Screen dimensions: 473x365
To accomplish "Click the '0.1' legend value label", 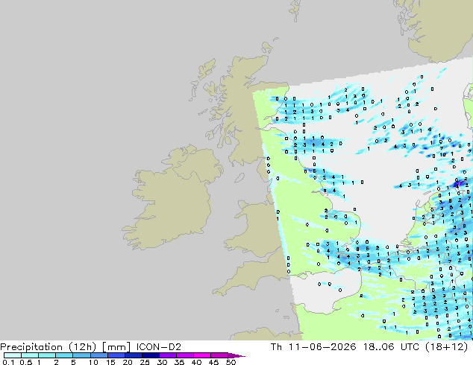I will pos(8,362).
